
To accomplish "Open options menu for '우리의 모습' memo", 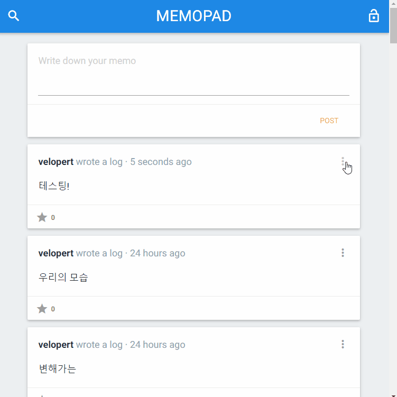I will point(343,253).
